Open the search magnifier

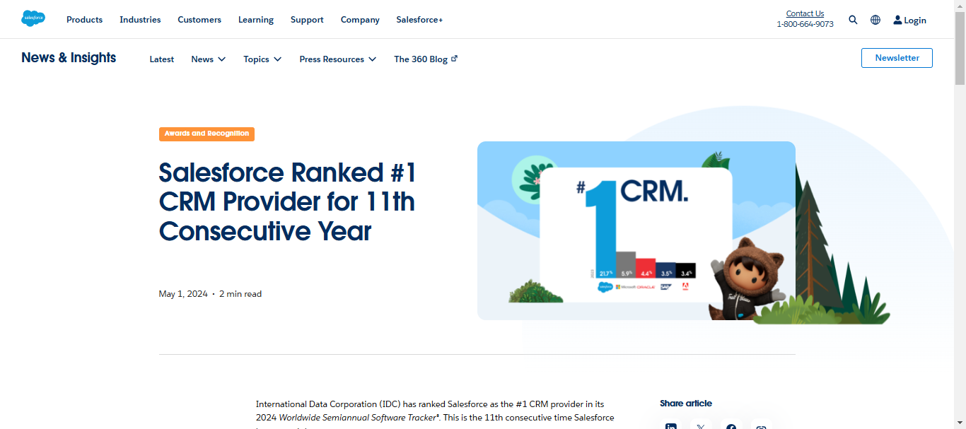click(853, 19)
